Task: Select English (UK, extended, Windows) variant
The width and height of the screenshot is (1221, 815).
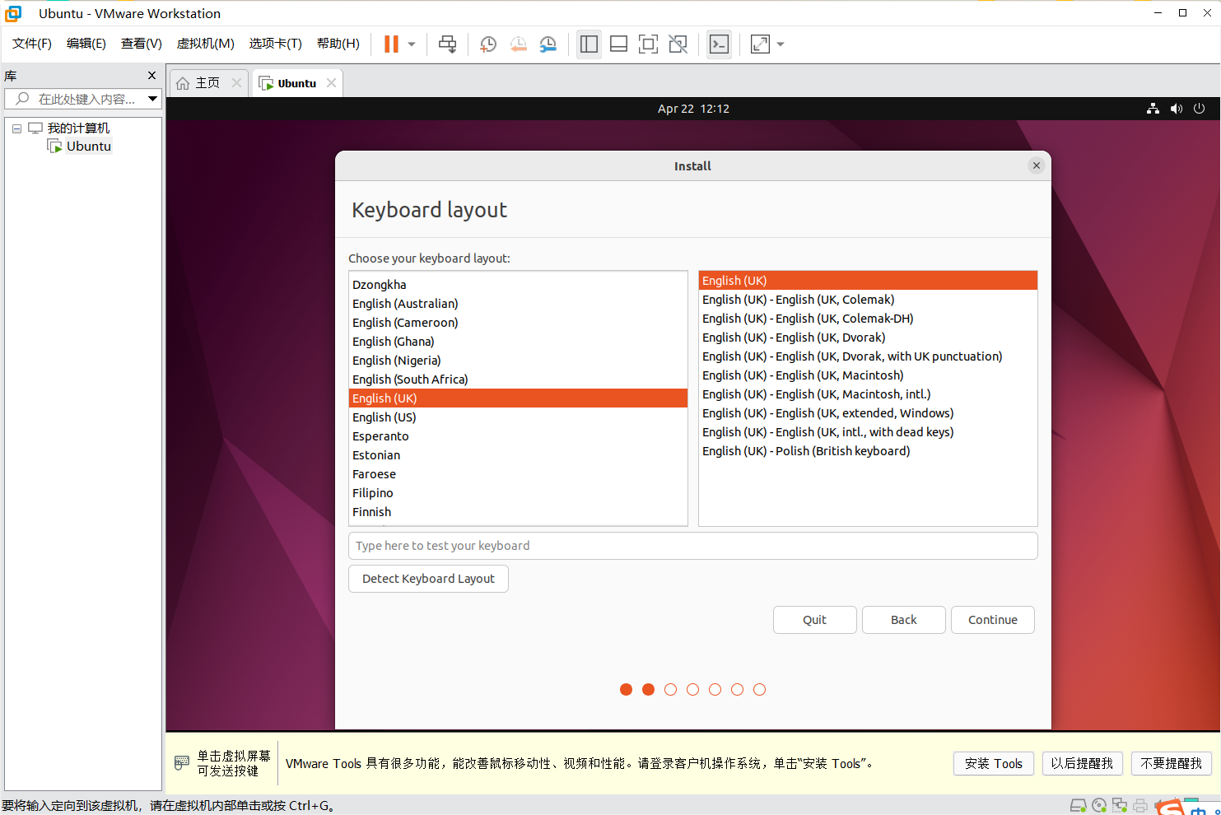Action: tap(868, 413)
